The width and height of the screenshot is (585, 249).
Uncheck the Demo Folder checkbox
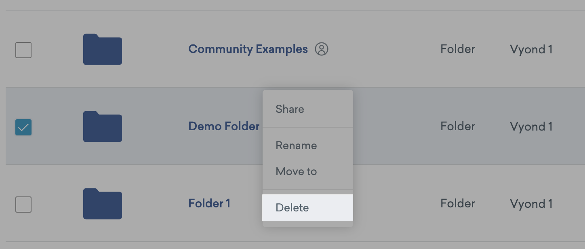(23, 127)
